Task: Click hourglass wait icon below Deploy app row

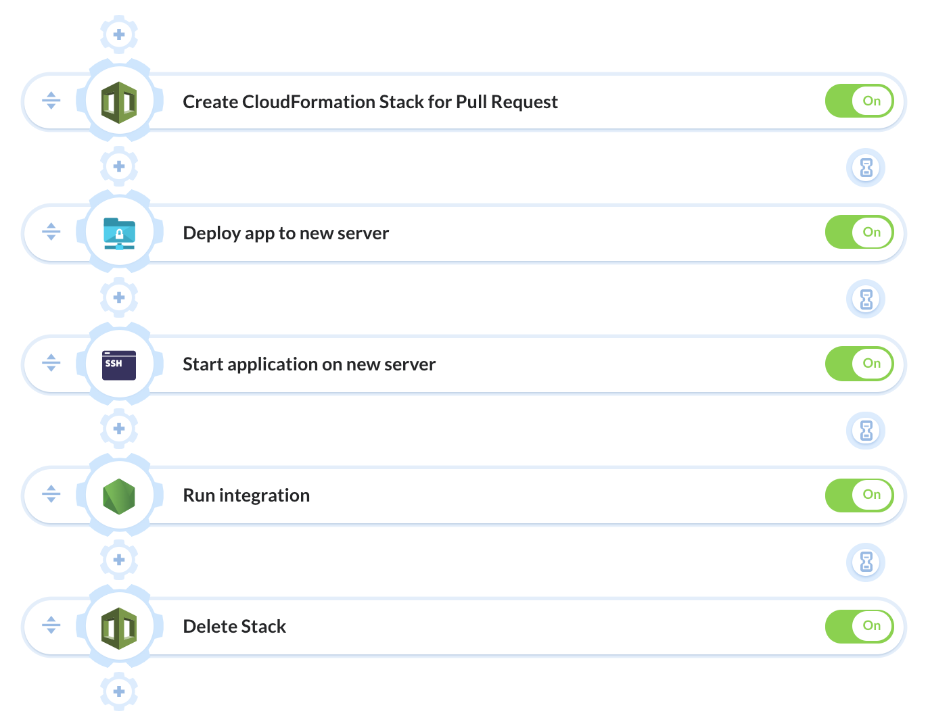Action: point(866,298)
